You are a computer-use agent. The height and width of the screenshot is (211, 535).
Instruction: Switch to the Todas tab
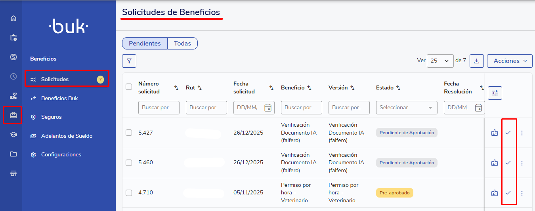[x=182, y=44]
